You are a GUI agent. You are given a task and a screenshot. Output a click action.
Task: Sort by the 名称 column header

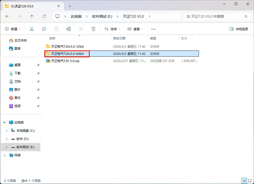pyautogui.click(x=52, y=38)
